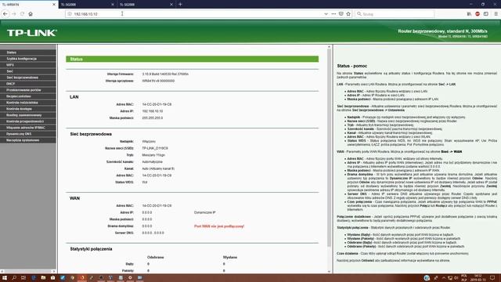The width and height of the screenshot is (501, 282).
Task: Click the site info icon beside the address
Action: [70, 14]
